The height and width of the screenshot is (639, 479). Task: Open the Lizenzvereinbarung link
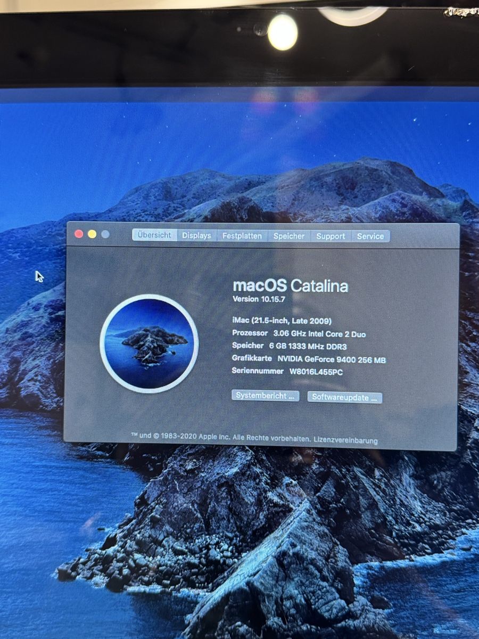pos(346,440)
